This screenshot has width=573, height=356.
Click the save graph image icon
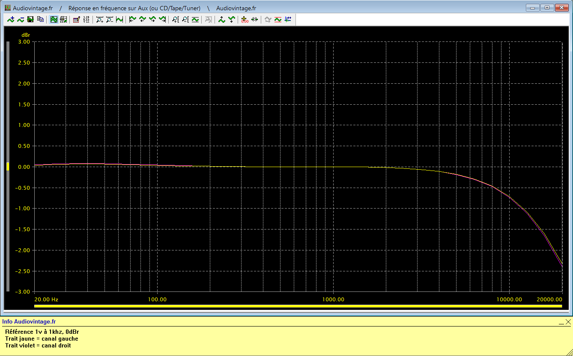pos(30,19)
